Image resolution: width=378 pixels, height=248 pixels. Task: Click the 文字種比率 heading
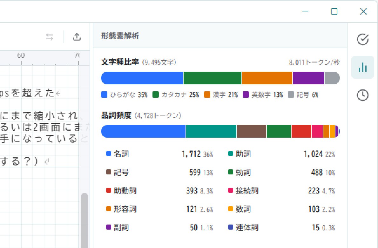120,62
